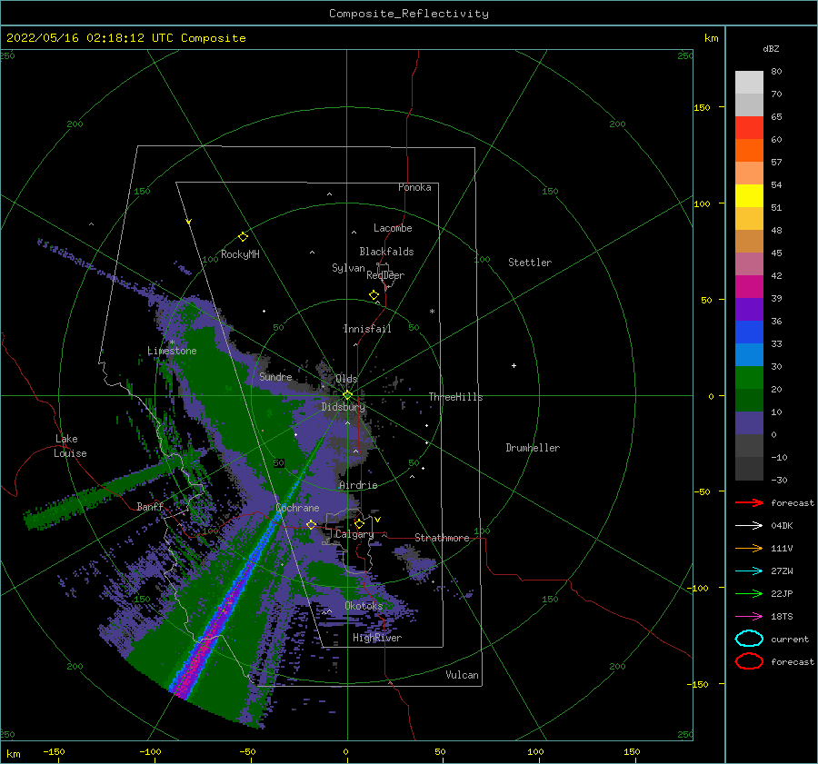Select the red 65 dBZ color swatch
Viewport: 818px width, 764px height.
click(749, 127)
